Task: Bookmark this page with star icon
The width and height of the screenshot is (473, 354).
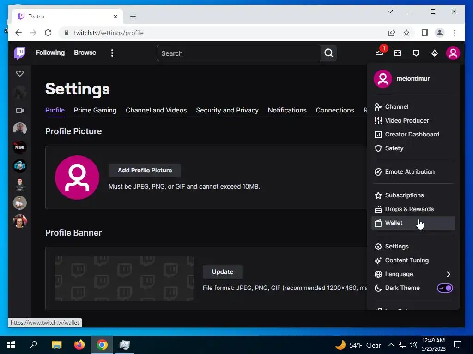Action: pos(406,33)
